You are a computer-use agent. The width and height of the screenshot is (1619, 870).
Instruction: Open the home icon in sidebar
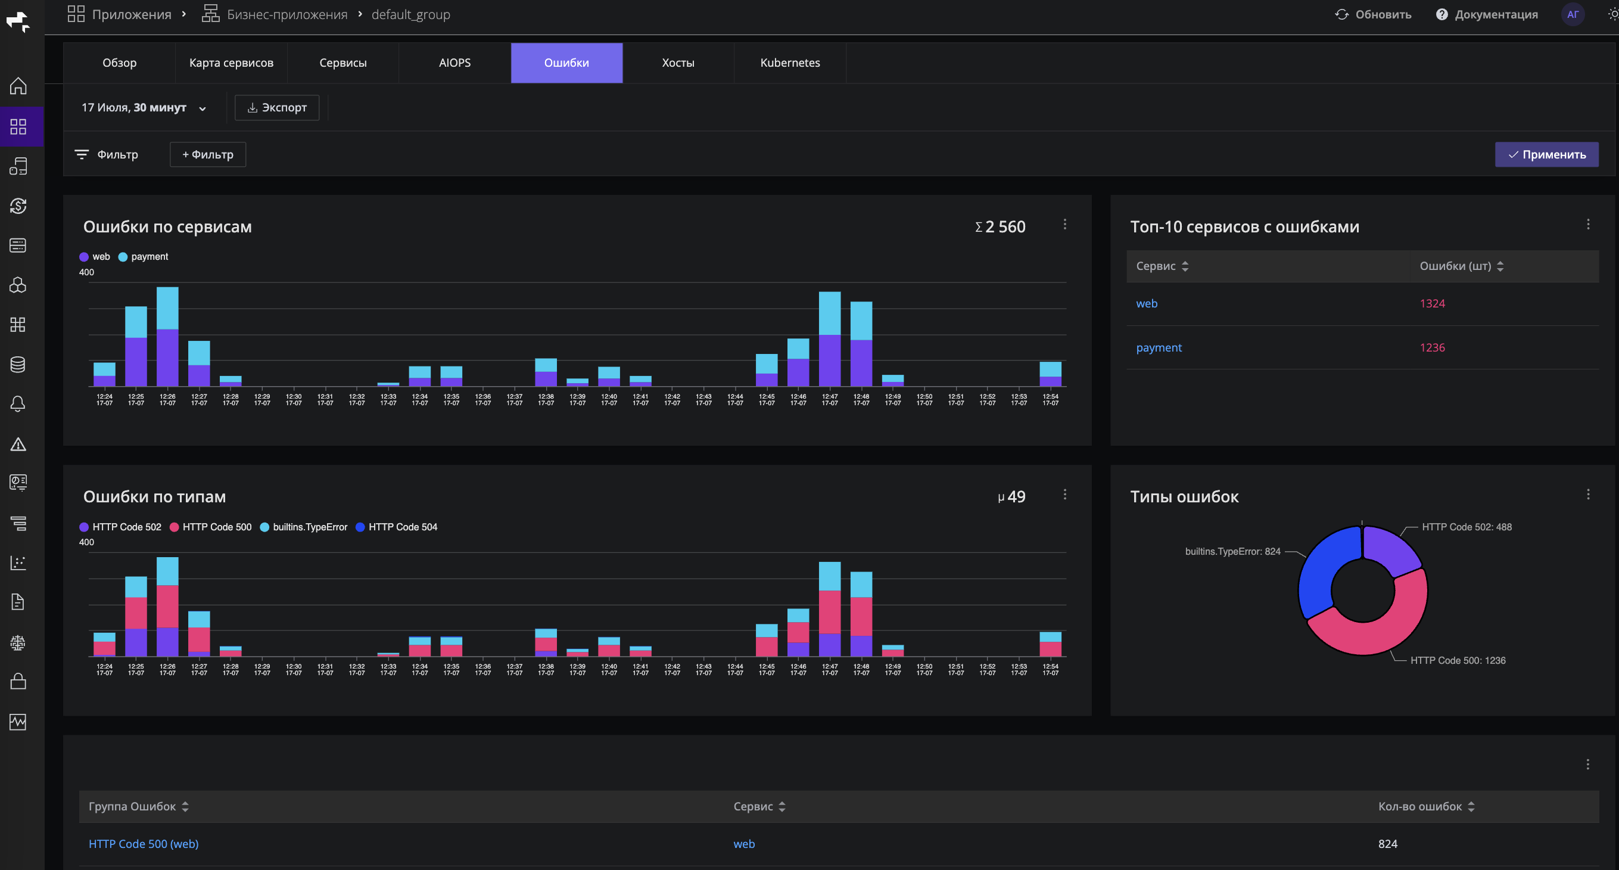pyautogui.click(x=18, y=85)
